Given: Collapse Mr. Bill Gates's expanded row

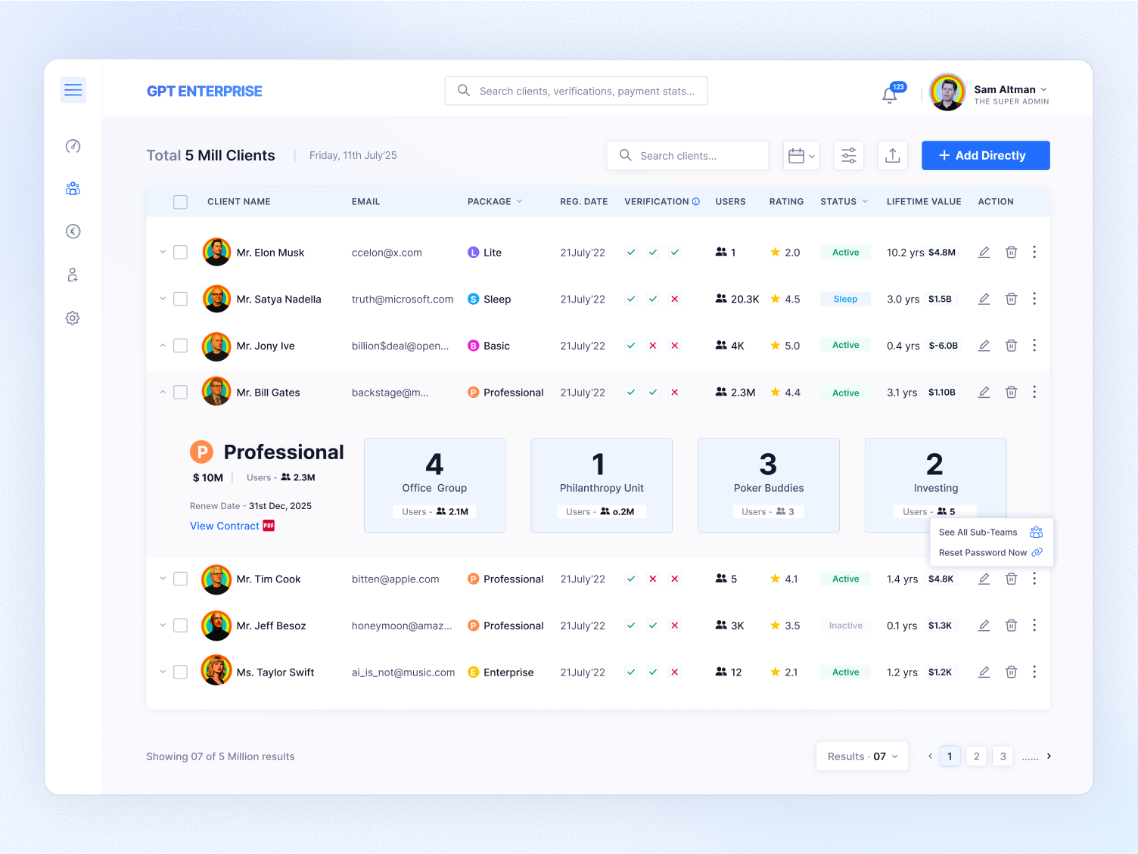Looking at the screenshot, I should pos(163,392).
